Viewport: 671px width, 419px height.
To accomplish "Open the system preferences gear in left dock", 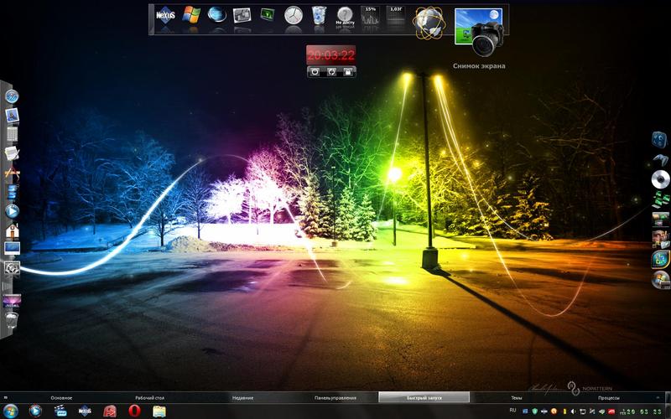I will click(12, 268).
